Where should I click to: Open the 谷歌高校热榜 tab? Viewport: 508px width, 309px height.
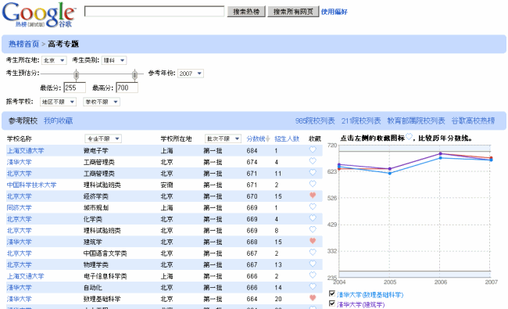pyautogui.click(x=473, y=121)
